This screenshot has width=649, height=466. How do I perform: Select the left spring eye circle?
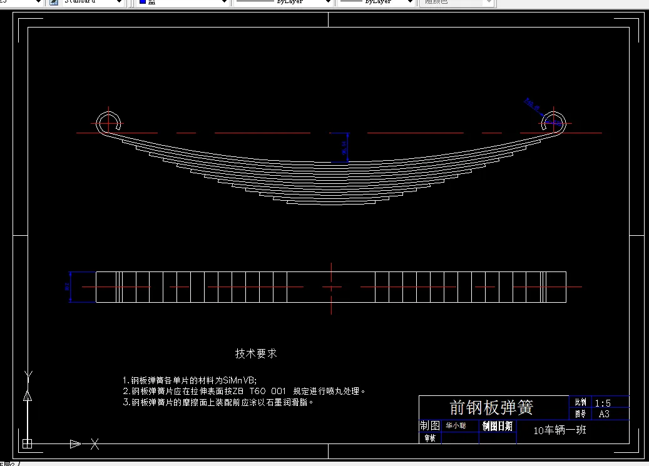[x=108, y=123]
